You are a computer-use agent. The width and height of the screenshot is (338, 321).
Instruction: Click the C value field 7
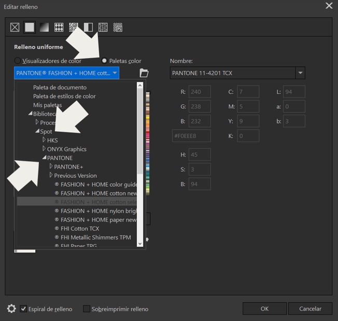click(248, 92)
